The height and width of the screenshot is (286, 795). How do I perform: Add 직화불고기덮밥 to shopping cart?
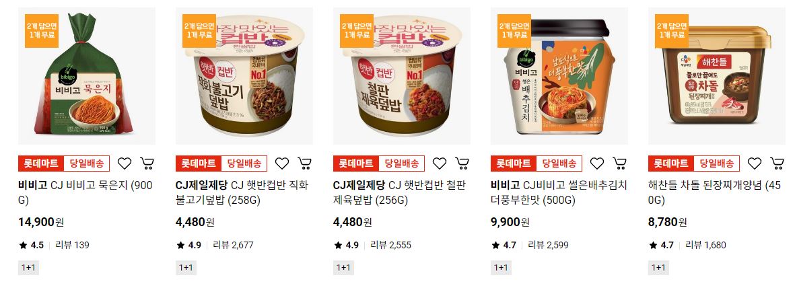pos(305,164)
